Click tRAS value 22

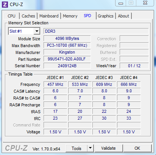(104, 111)
